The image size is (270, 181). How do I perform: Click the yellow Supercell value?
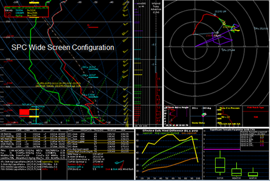[x=50, y=161]
